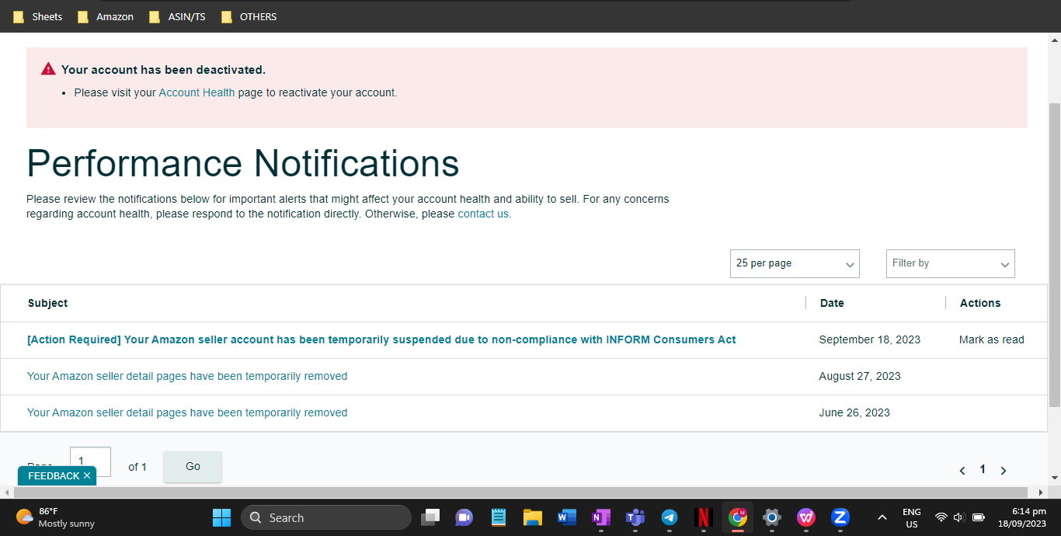The width and height of the screenshot is (1061, 536).
Task: Open the Windows Start menu
Action: (222, 517)
